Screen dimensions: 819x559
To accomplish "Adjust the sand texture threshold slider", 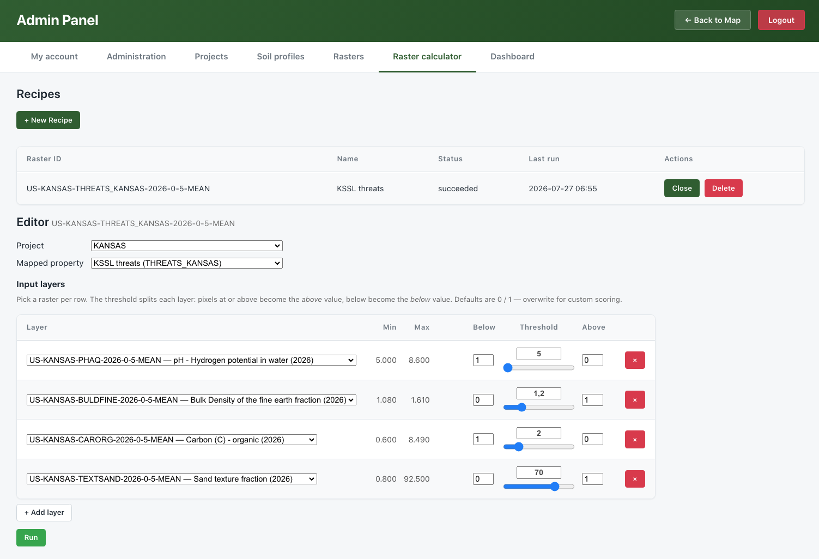I will [x=539, y=487].
